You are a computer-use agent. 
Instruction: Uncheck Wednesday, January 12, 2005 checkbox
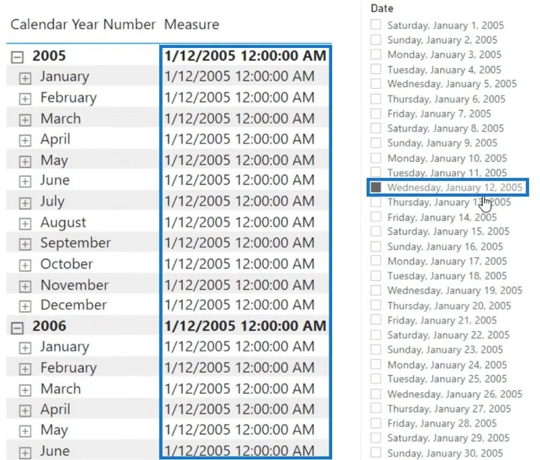pos(376,187)
